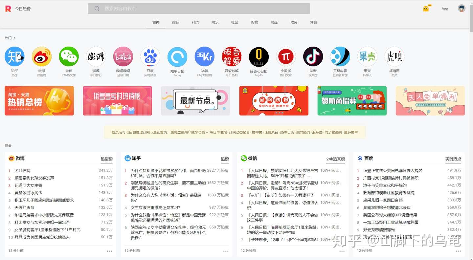Switch to the 购物 tab
Viewport: 473px width, 260px height.
click(254, 22)
